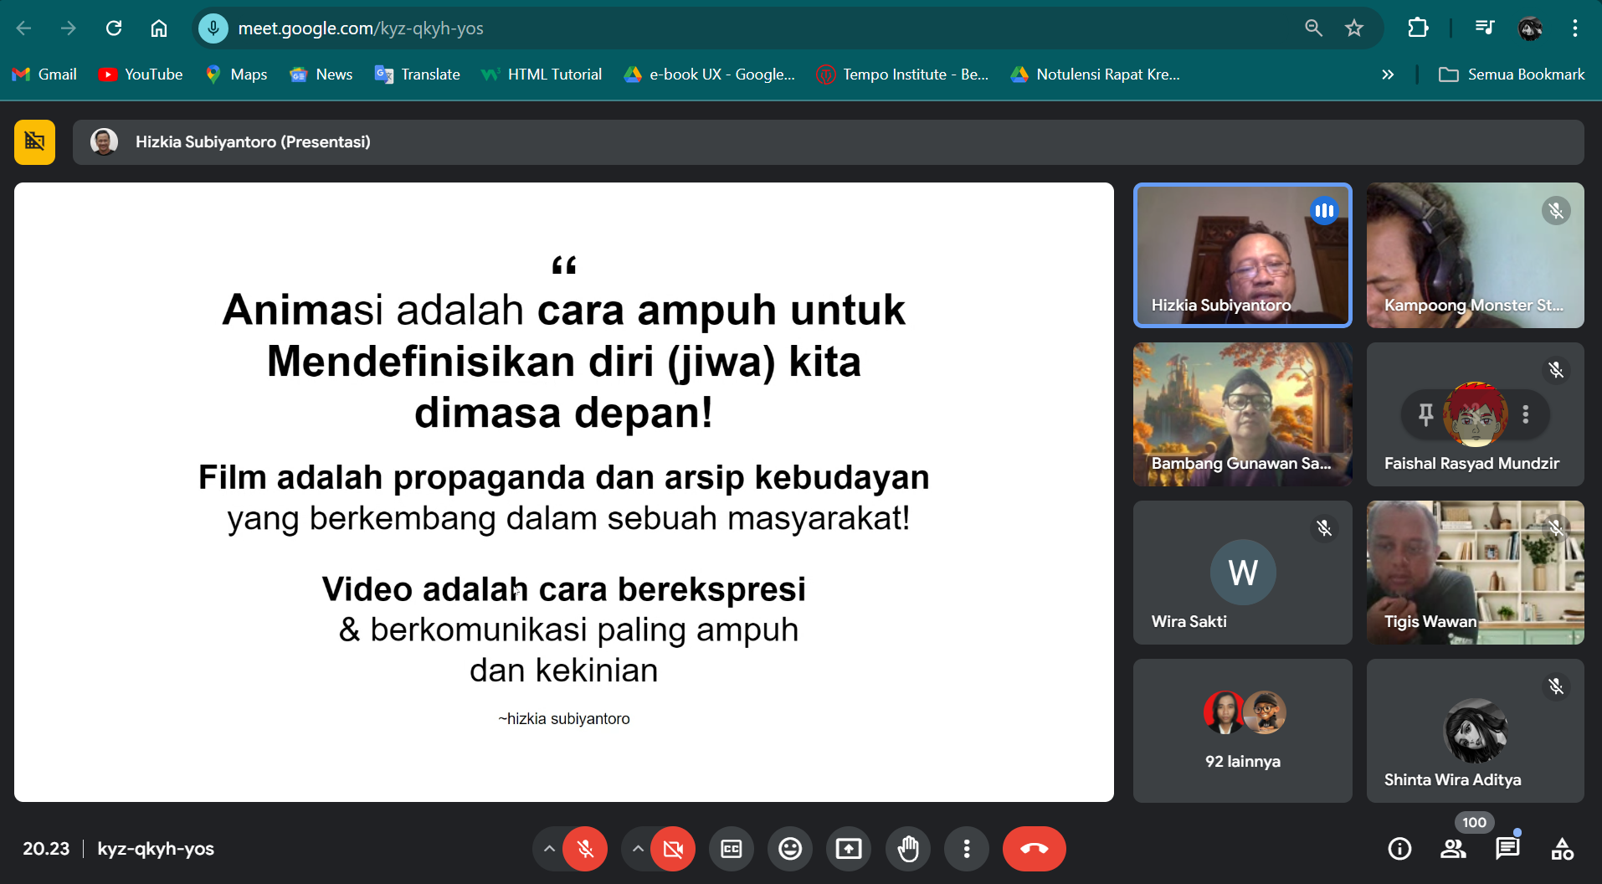The width and height of the screenshot is (1602, 884).
Task: Open the e-book UX Google bookmark
Action: pyautogui.click(x=709, y=75)
